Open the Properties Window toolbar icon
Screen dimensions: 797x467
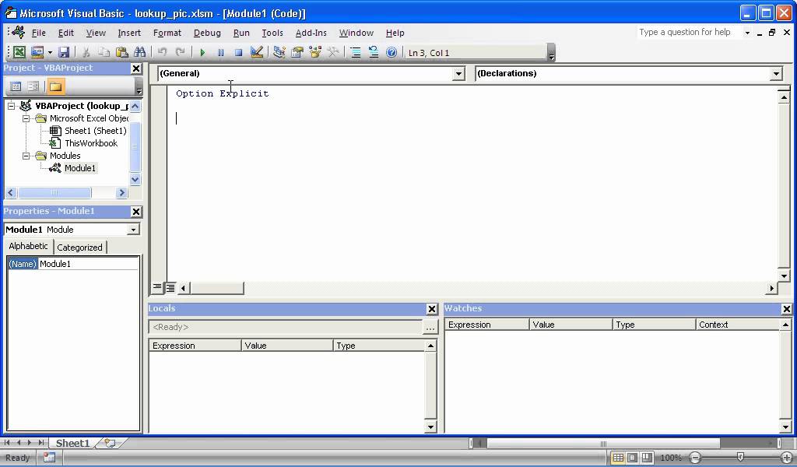(x=297, y=52)
